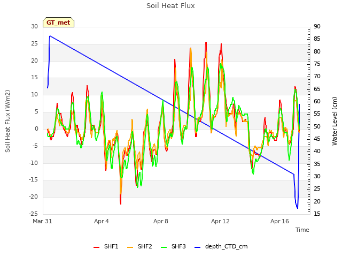Click the orange SHF2 legend swatch
The width and height of the screenshot is (342, 257).
pos(130,247)
